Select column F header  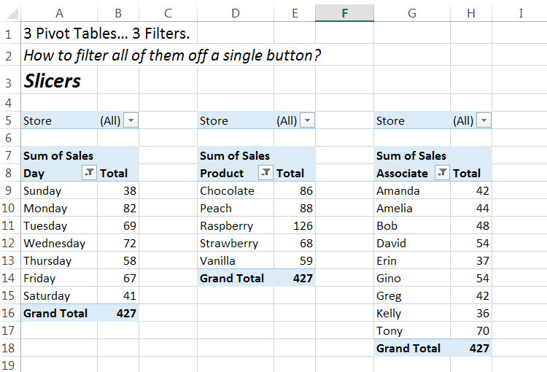[x=344, y=13]
